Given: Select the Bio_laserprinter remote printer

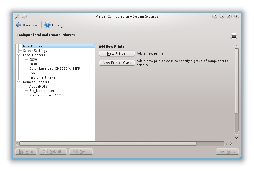Looking at the screenshot, I should 42,91.
